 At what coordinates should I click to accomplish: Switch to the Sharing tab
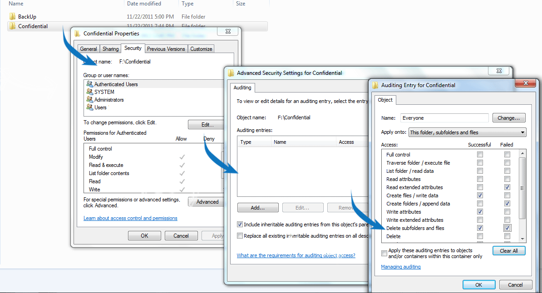pyautogui.click(x=110, y=49)
